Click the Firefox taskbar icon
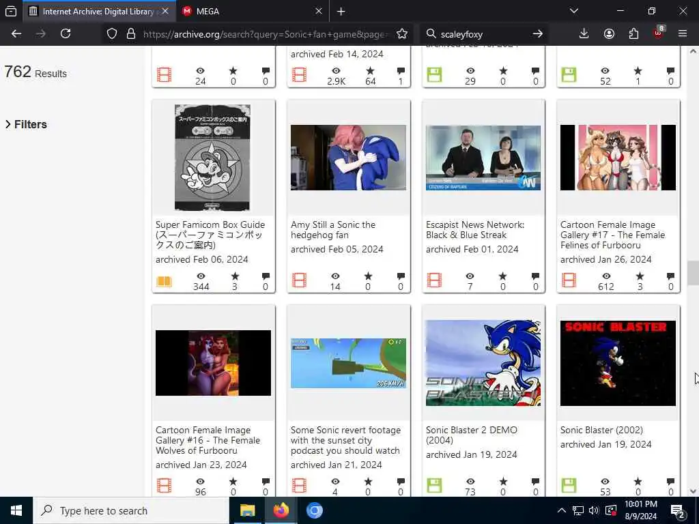The width and height of the screenshot is (699, 524). 281,510
